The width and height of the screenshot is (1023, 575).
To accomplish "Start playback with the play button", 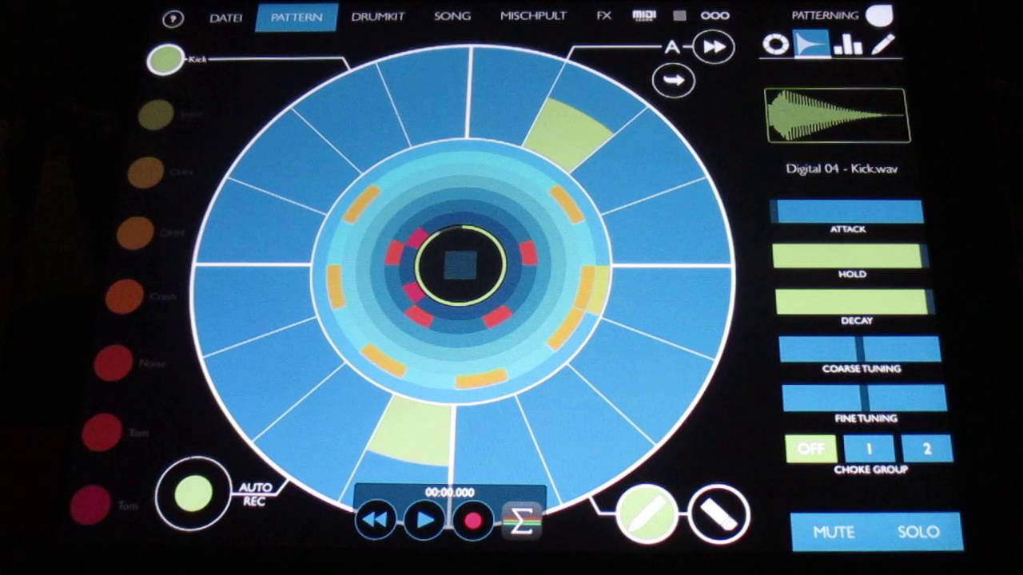I will point(424,521).
